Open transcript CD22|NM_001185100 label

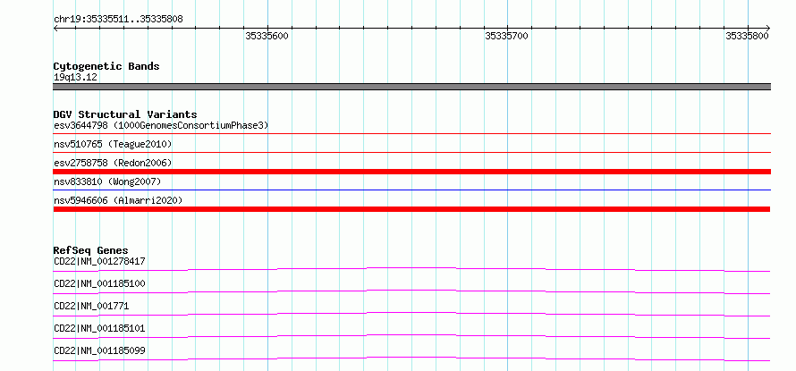(x=99, y=283)
